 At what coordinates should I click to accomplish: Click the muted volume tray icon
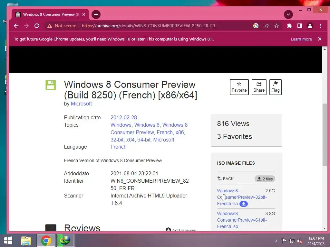pos(300,241)
